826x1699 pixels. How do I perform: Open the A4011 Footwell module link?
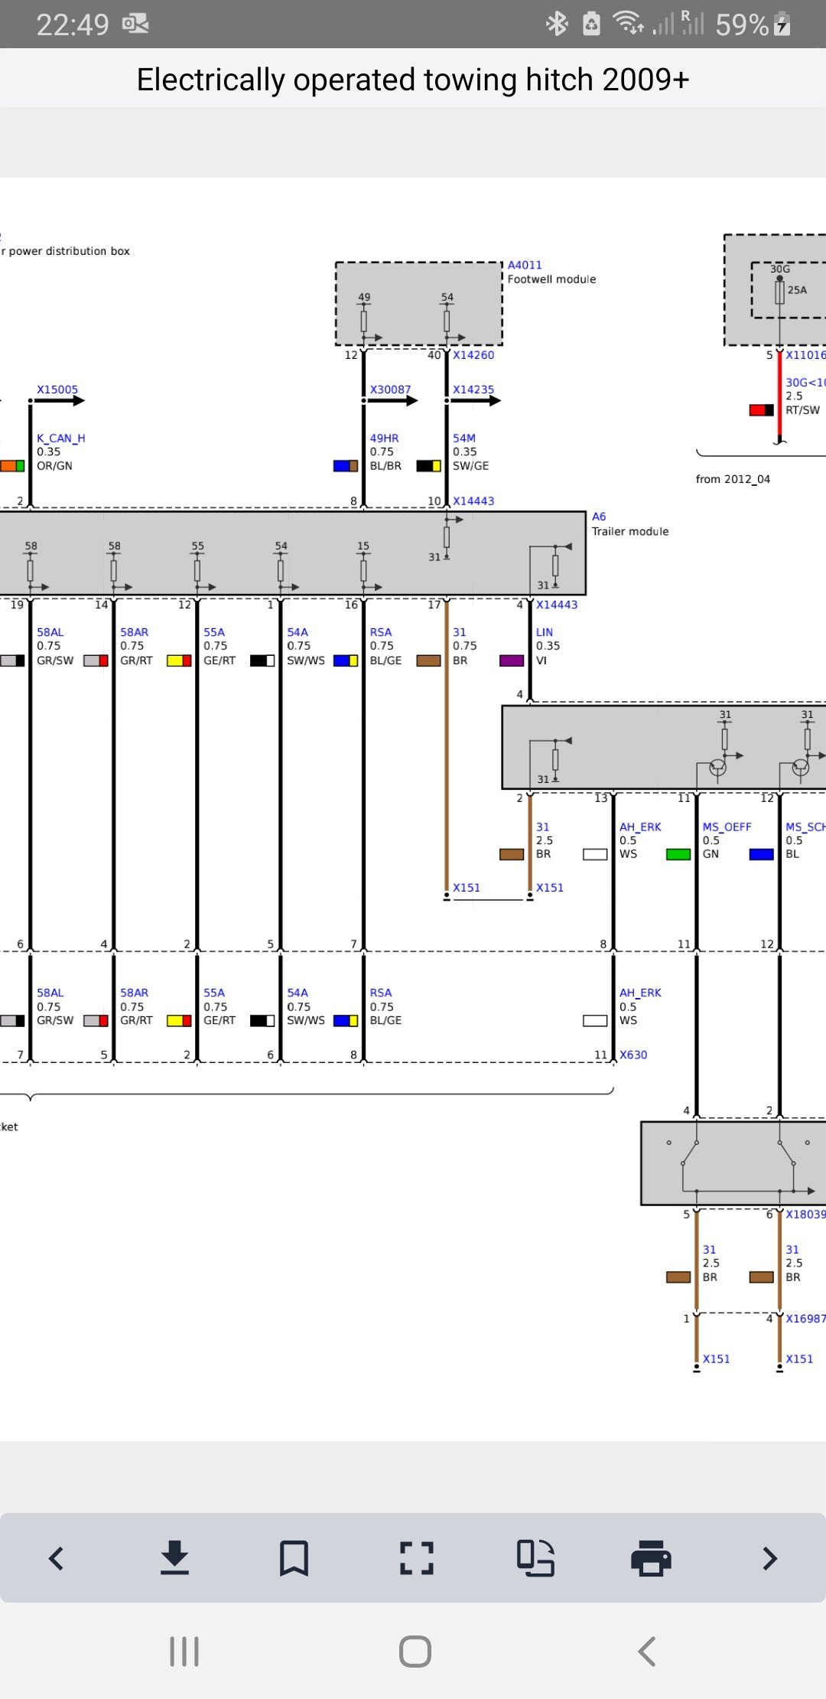tap(525, 265)
